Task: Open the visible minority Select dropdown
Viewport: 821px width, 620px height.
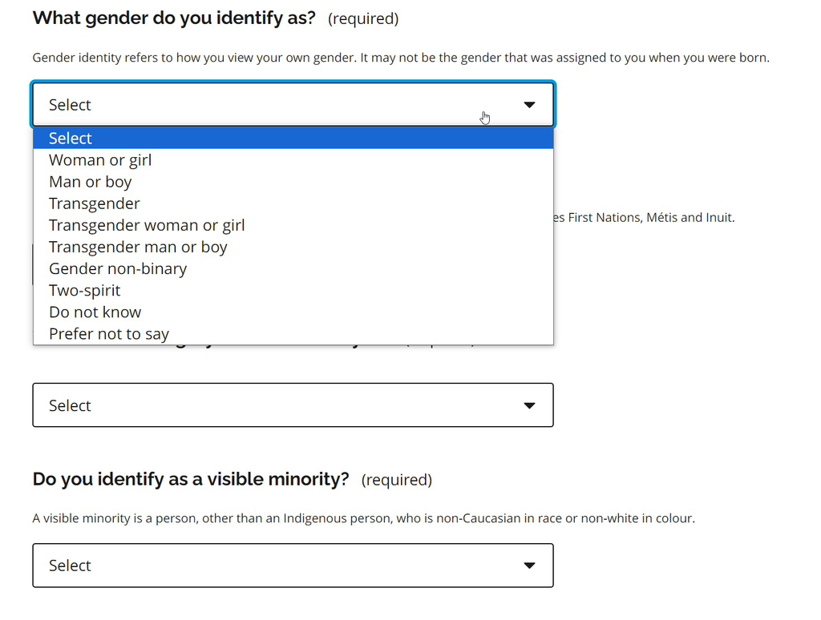Action: tap(293, 566)
